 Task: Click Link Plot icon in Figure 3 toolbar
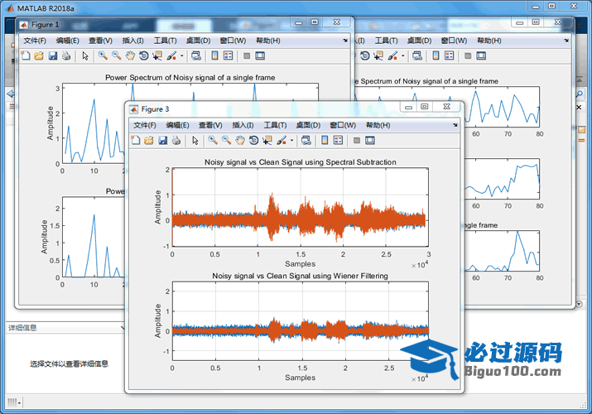coord(306,141)
